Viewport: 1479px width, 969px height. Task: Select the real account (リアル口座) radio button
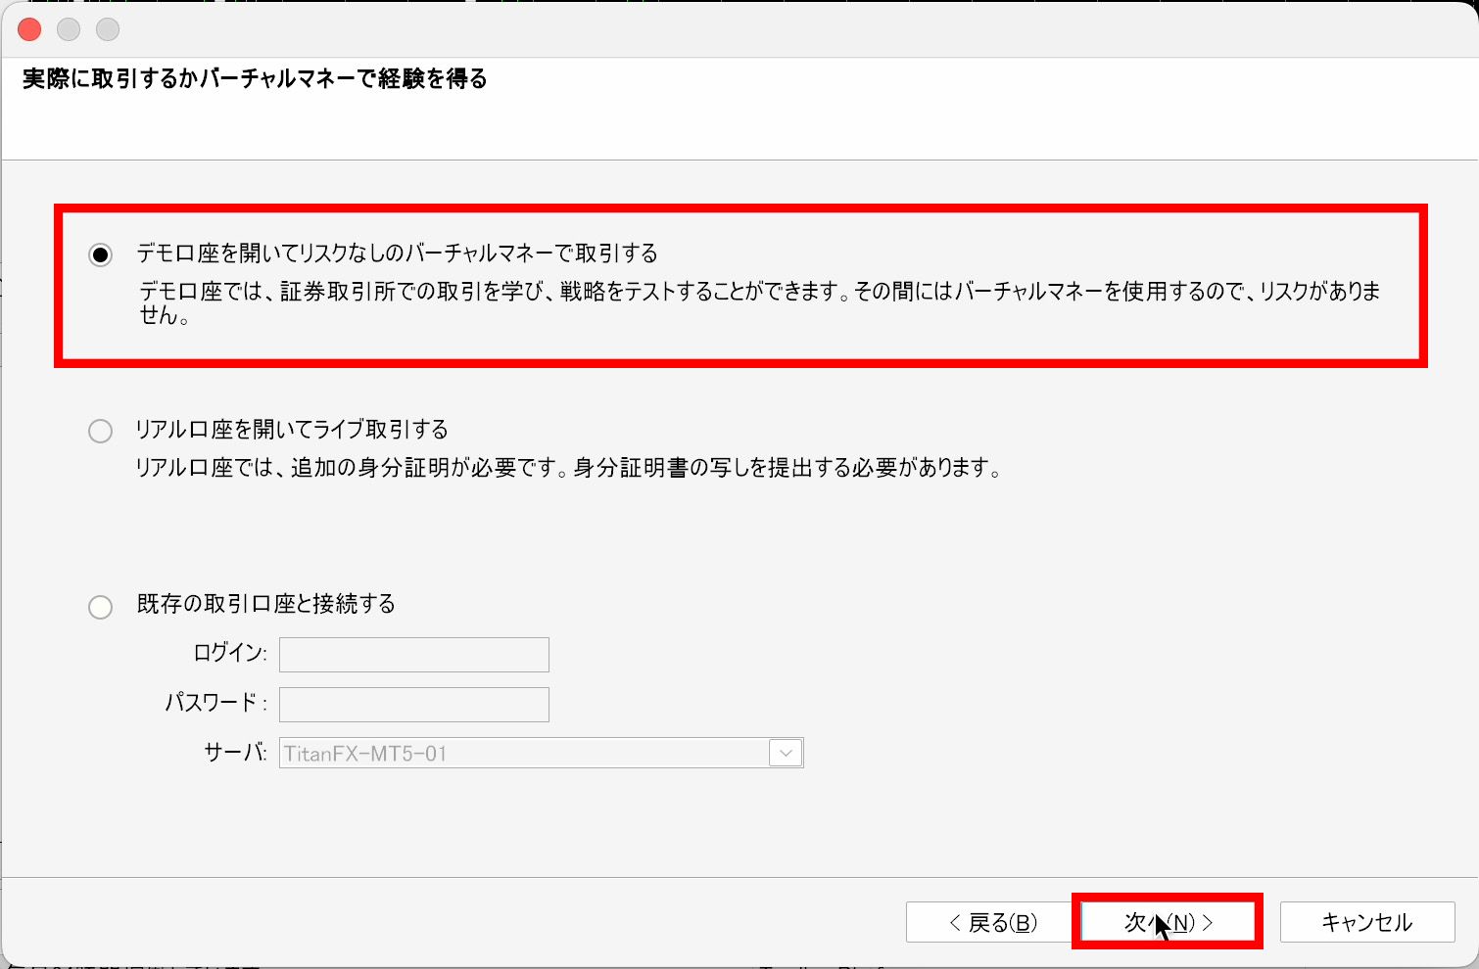(x=100, y=432)
